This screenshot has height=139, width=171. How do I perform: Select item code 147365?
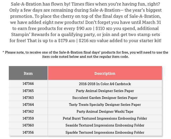click(x=28, y=91)
